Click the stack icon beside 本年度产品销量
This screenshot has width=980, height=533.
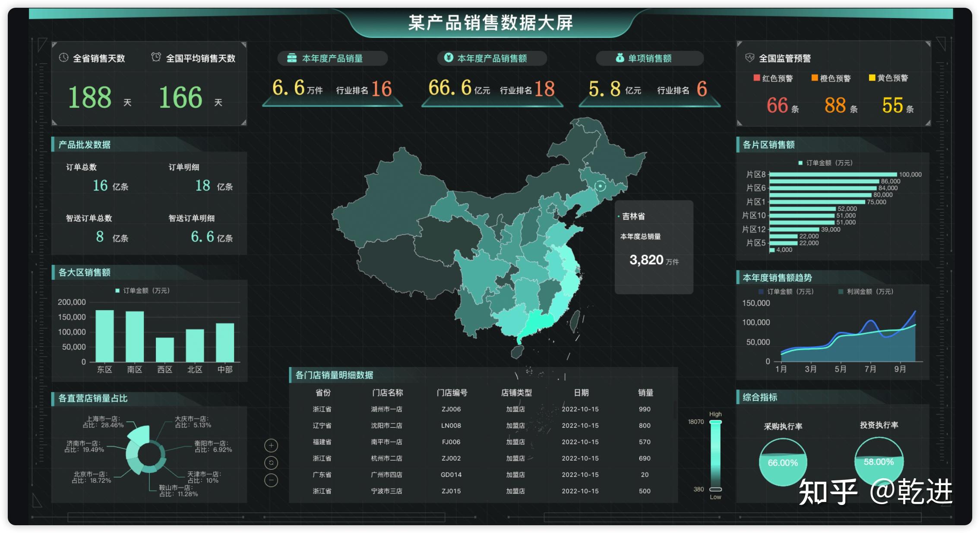point(292,58)
